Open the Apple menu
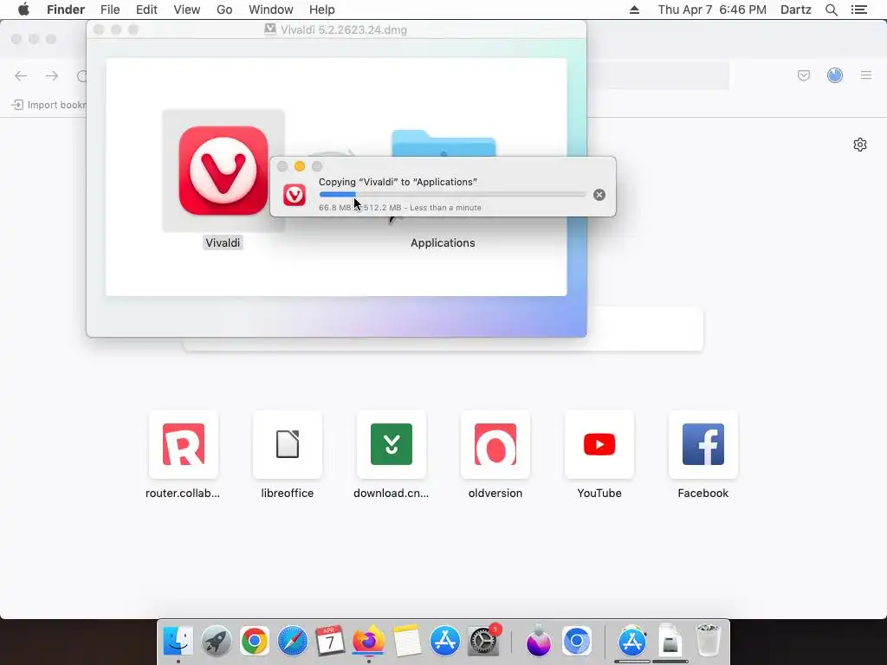 click(x=23, y=10)
